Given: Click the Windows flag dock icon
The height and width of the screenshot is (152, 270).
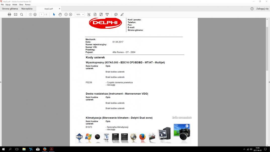Looking at the screenshot, I should 88,137.
